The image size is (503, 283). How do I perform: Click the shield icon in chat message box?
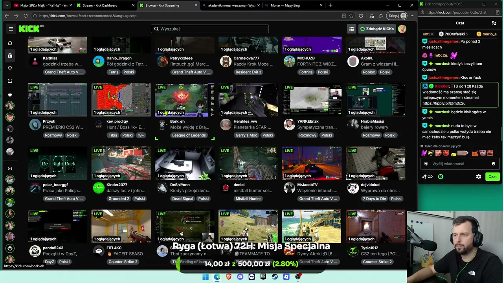(426, 164)
